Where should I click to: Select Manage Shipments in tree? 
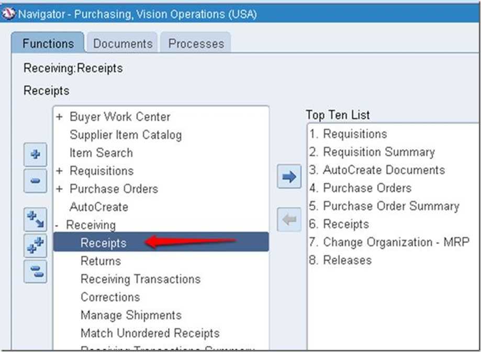pyautogui.click(x=131, y=315)
